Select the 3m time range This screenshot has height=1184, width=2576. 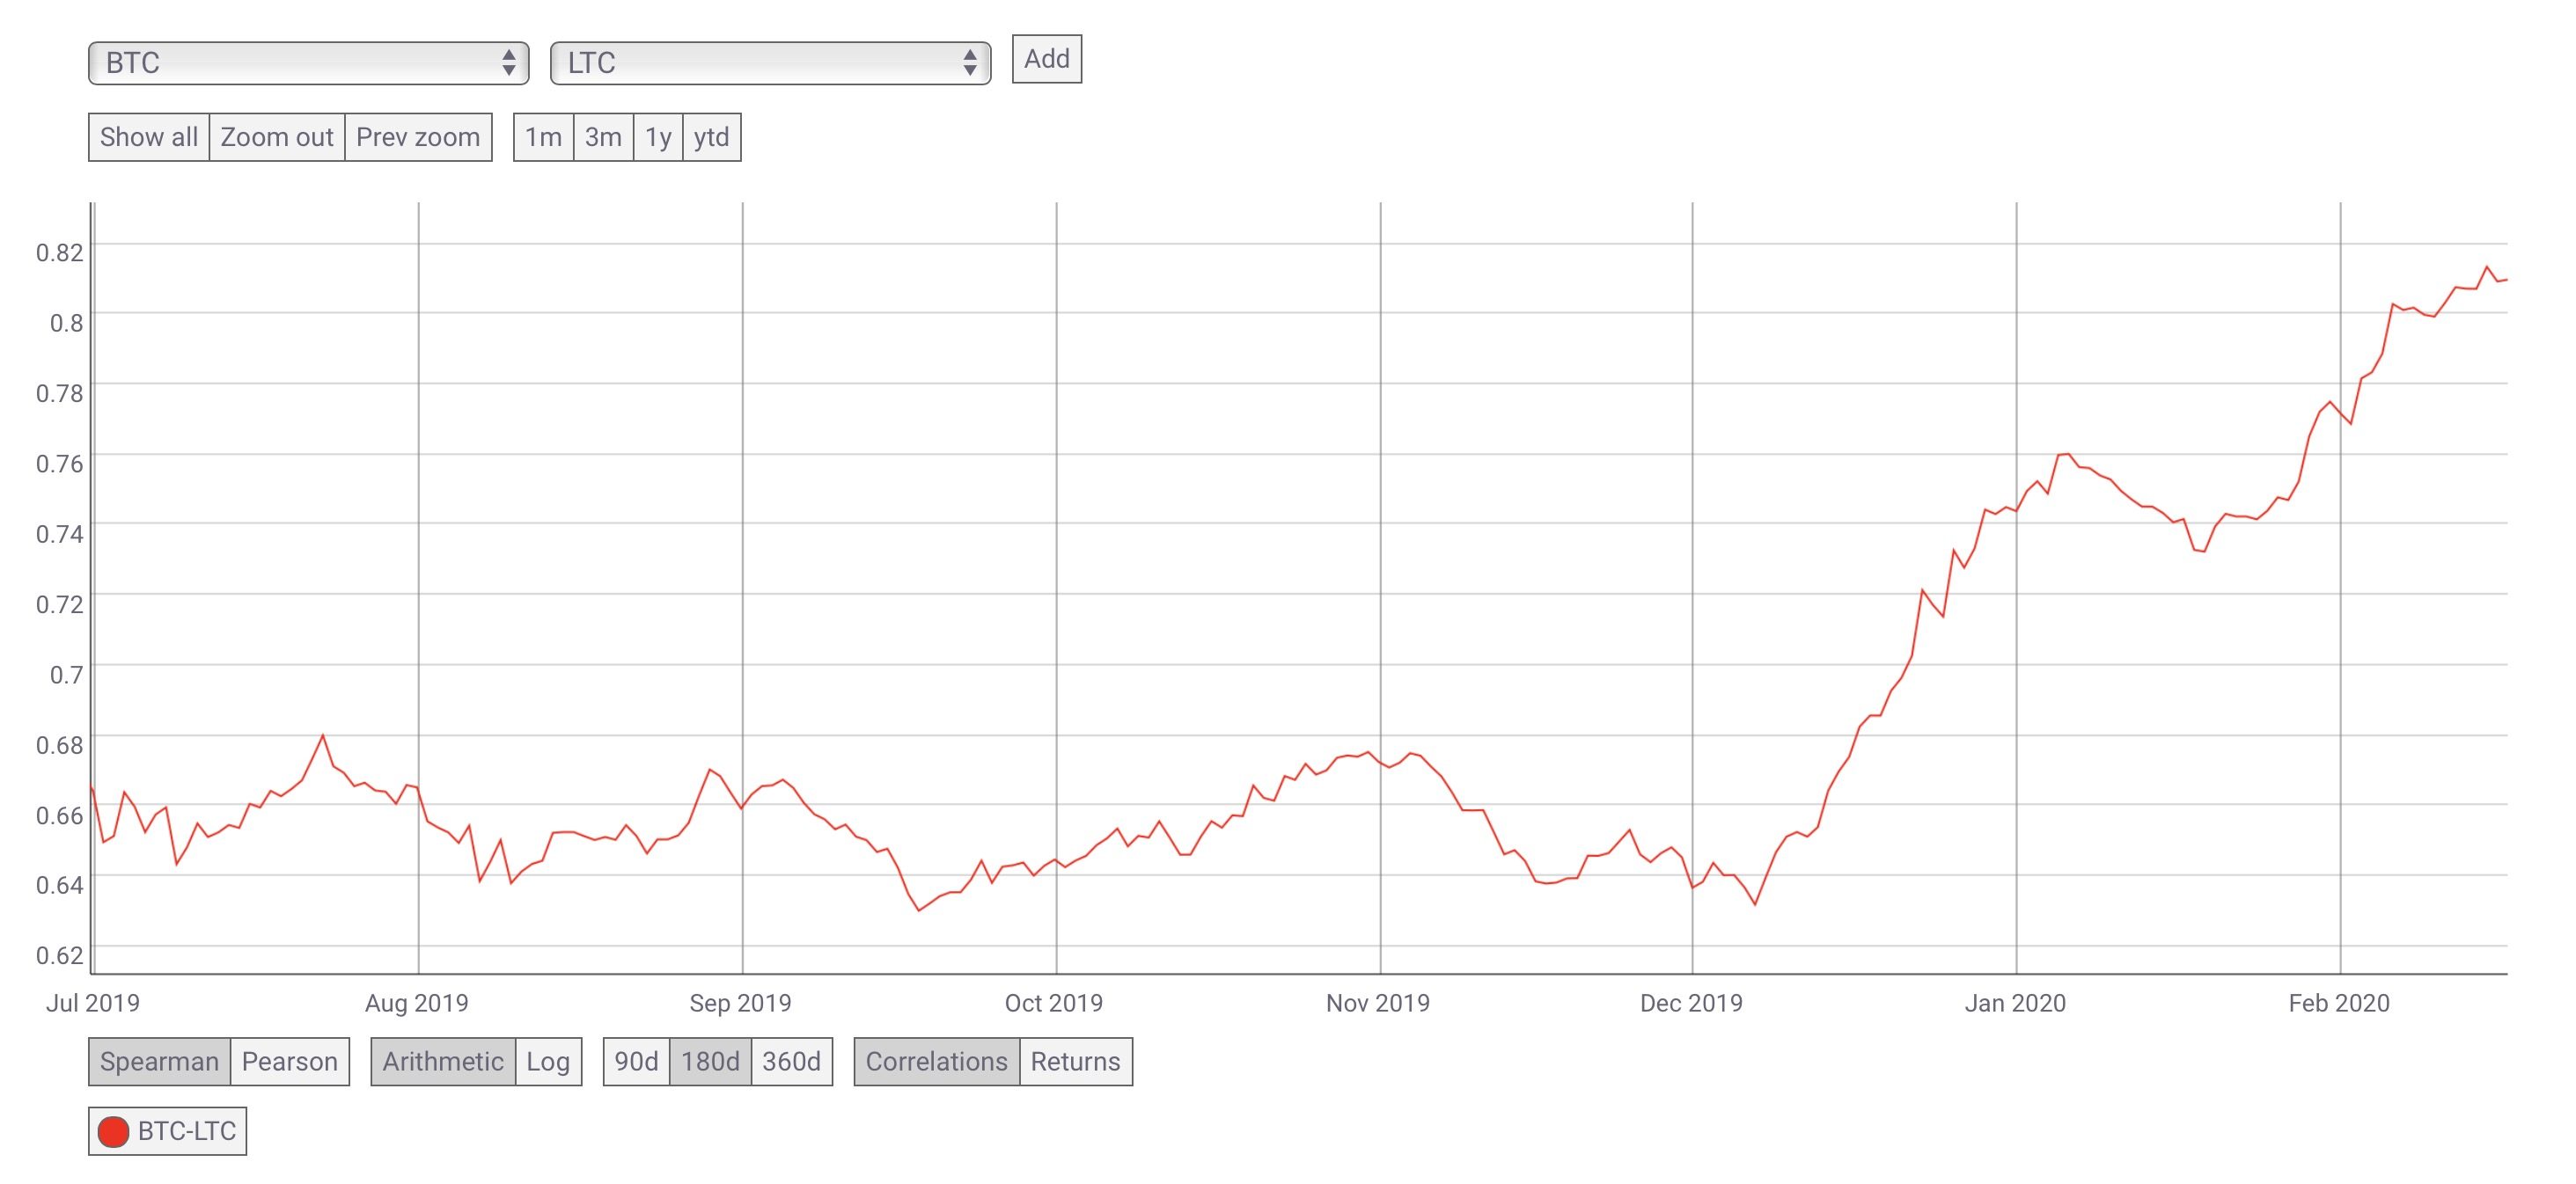[603, 137]
